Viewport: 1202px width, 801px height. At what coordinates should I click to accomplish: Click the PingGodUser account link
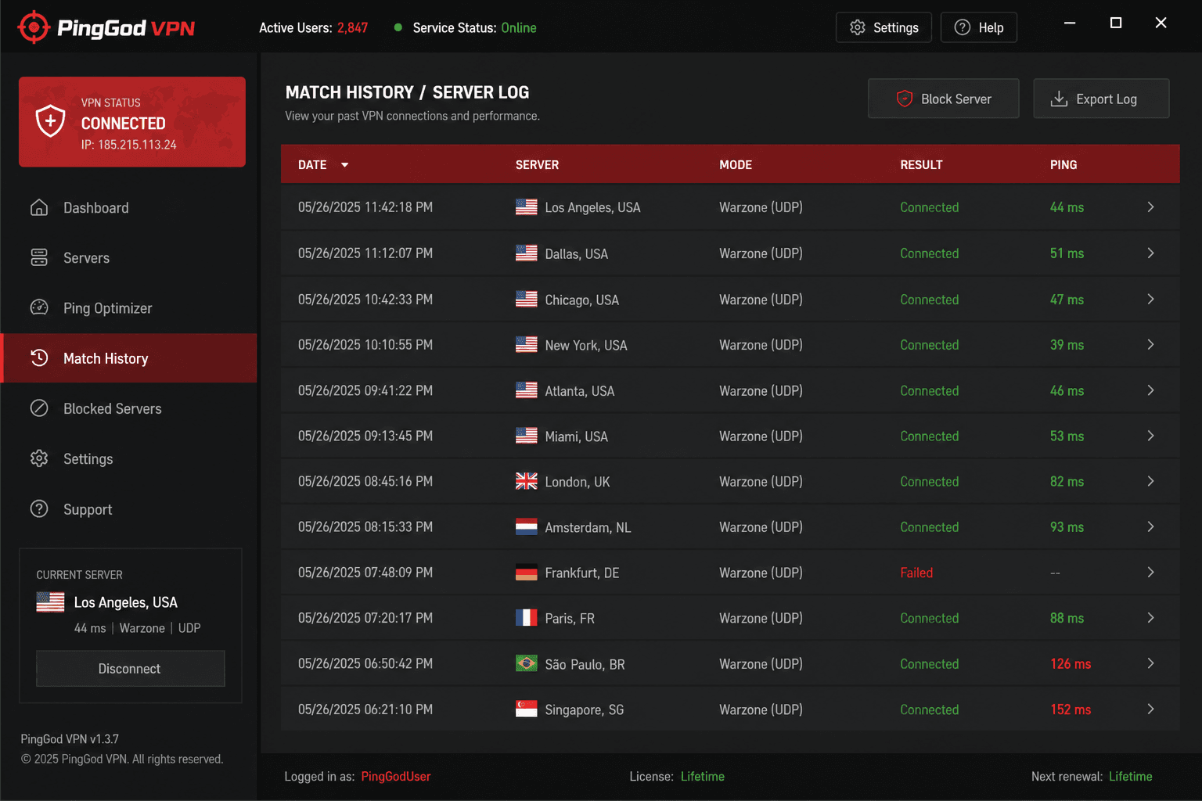[396, 776]
